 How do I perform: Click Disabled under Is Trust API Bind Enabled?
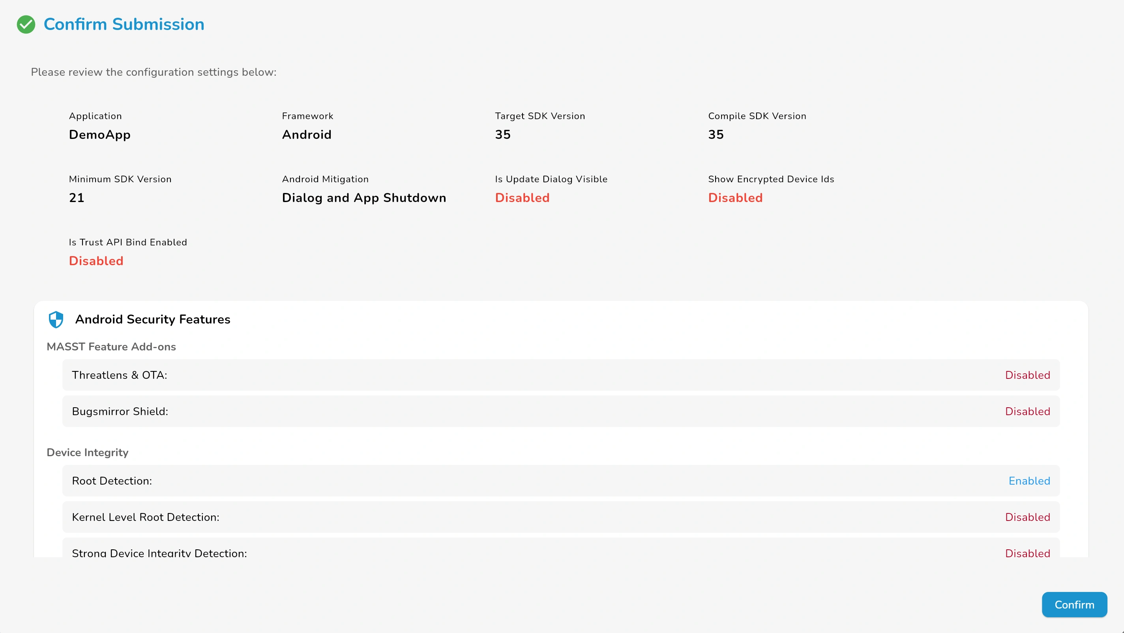click(96, 261)
